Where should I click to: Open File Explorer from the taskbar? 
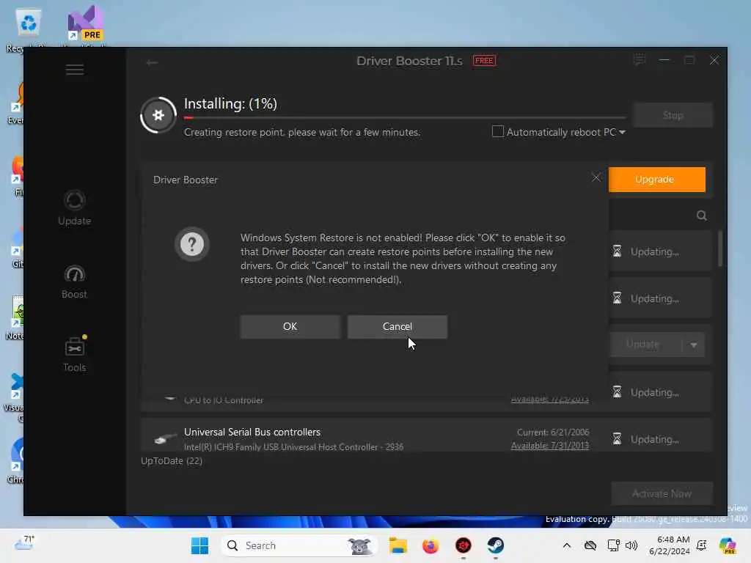[x=398, y=545]
